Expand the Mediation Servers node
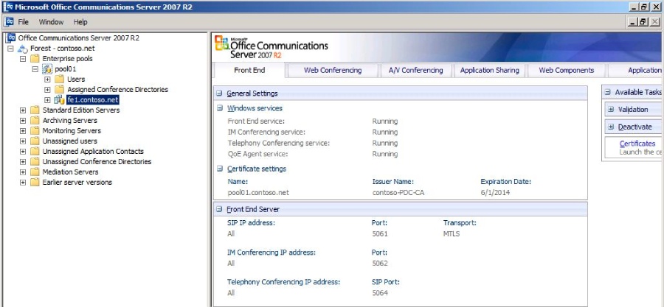This screenshot has height=307, width=664. click(23, 172)
